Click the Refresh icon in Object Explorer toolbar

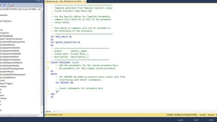click(8, 5)
